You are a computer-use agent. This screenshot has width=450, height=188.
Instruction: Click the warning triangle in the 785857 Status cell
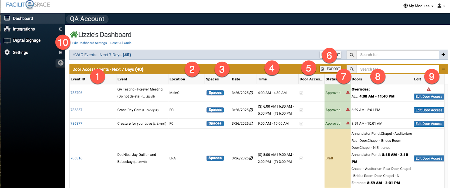pos(348,110)
